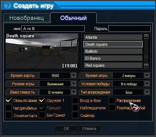Expand the Тип возрождения dropdown
This screenshot has height=137, width=156.
coord(147,92)
